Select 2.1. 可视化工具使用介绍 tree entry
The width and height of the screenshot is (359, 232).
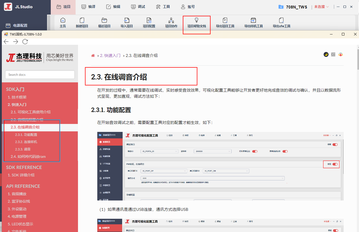(31, 112)
